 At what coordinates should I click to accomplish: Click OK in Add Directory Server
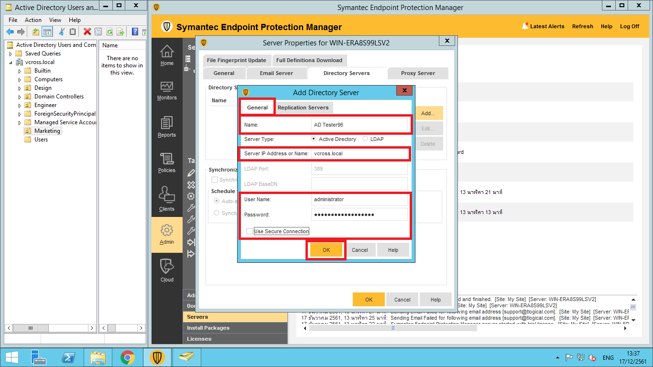coord(326,250)
